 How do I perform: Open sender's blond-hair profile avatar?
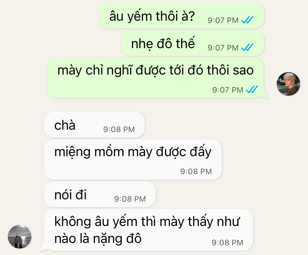click(x=288, y=84)
